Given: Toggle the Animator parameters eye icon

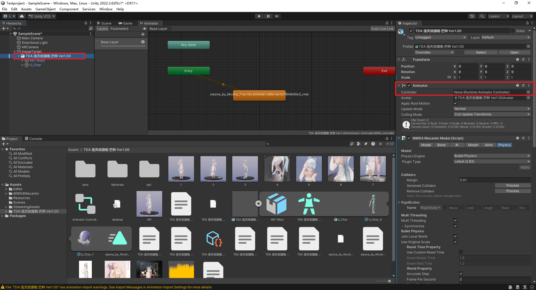Looking at the screenshot, I should [145, 29].
